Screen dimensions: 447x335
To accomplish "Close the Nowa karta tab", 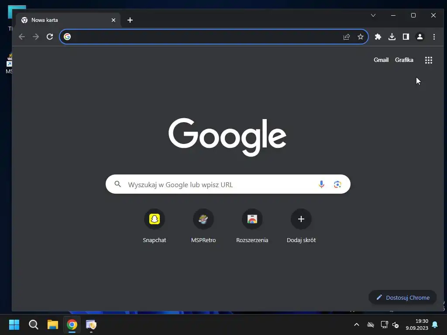I will coord(113,20).
